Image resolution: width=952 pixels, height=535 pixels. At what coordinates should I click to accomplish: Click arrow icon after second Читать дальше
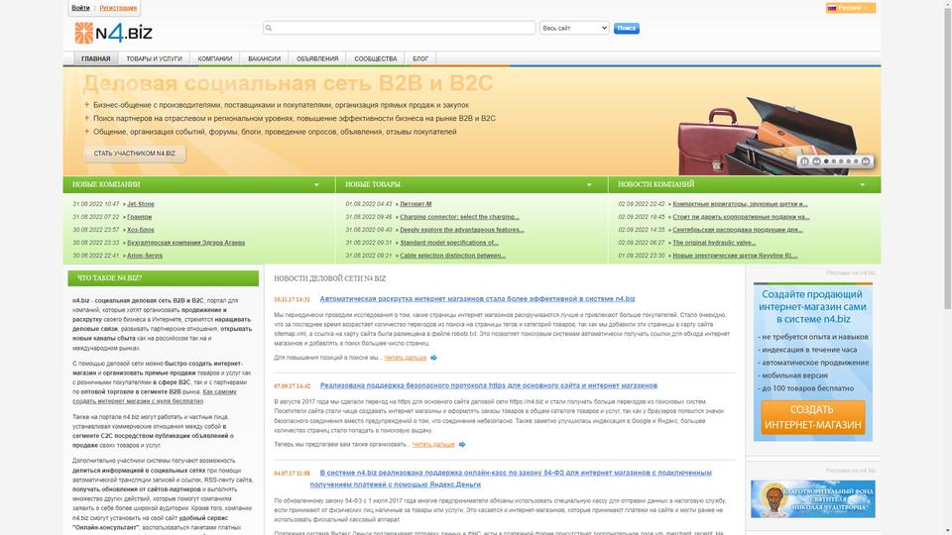462,445
